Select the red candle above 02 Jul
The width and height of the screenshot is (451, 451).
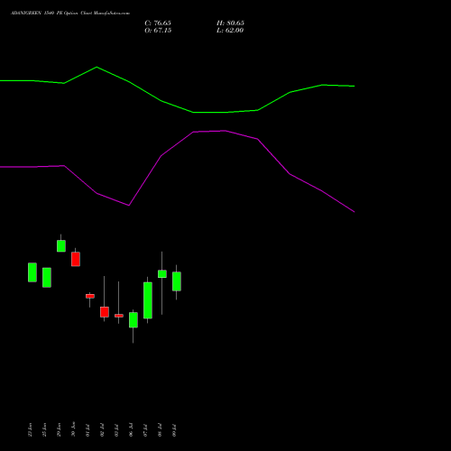pyautogui.click(x=105, y=312)
